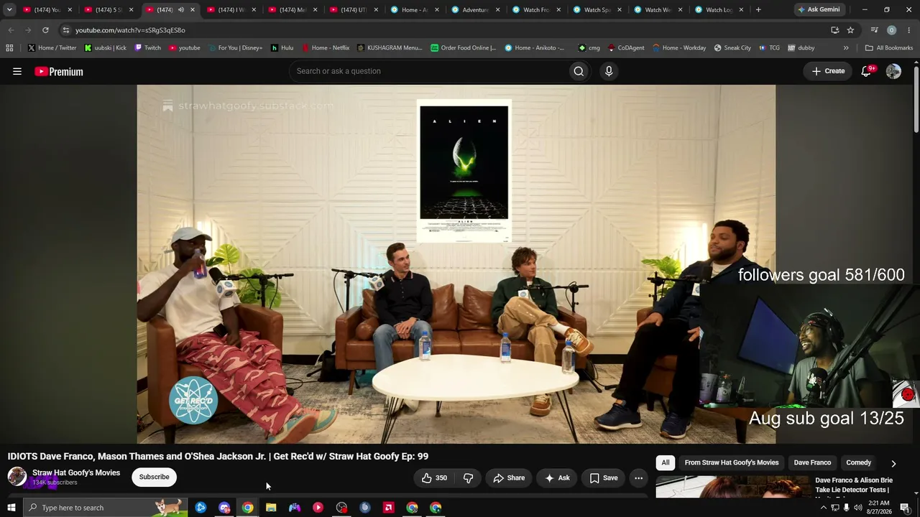Open Home - Workday bookmark

pos(679,48)
